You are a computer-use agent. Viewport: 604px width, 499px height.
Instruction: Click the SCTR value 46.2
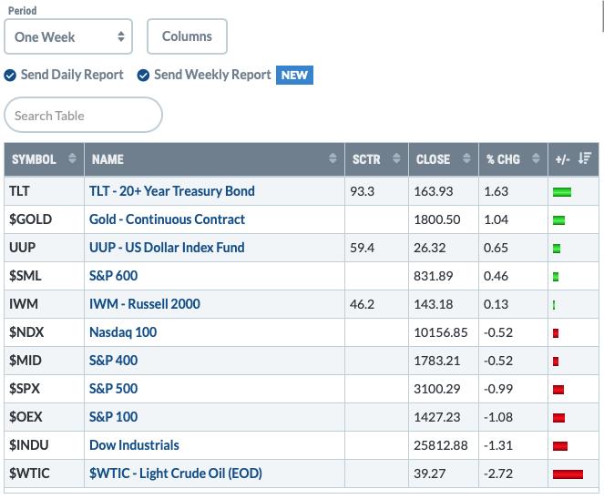click(x=362, y=304)
